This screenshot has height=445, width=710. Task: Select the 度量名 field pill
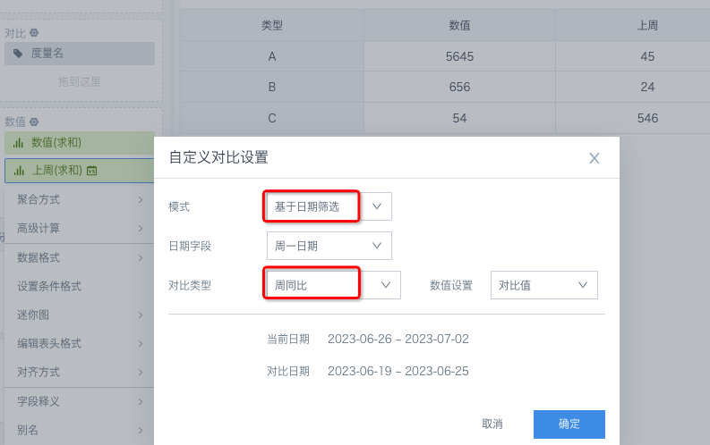point(80,54)
